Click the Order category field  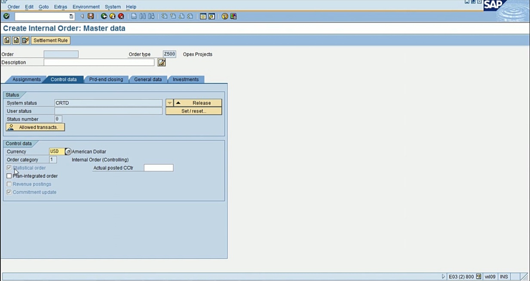pos(53,160)
